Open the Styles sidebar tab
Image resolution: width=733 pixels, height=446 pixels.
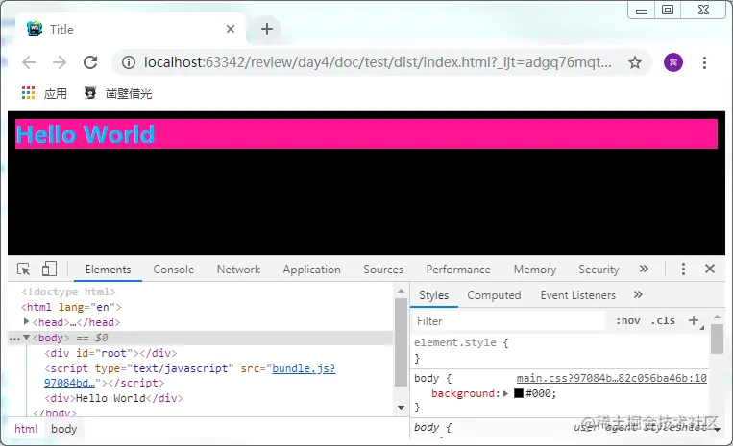pyautogui.click(x=434, y=295)
